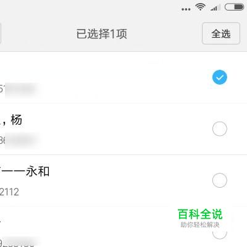Click the 全选 select-all button
Image resolution: width=247 pixels, height=247 pixels.
(221, 33)
